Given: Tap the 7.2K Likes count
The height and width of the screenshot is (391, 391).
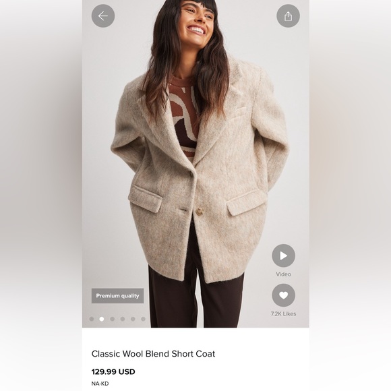Looking at the screenshot, I should 284,313.
